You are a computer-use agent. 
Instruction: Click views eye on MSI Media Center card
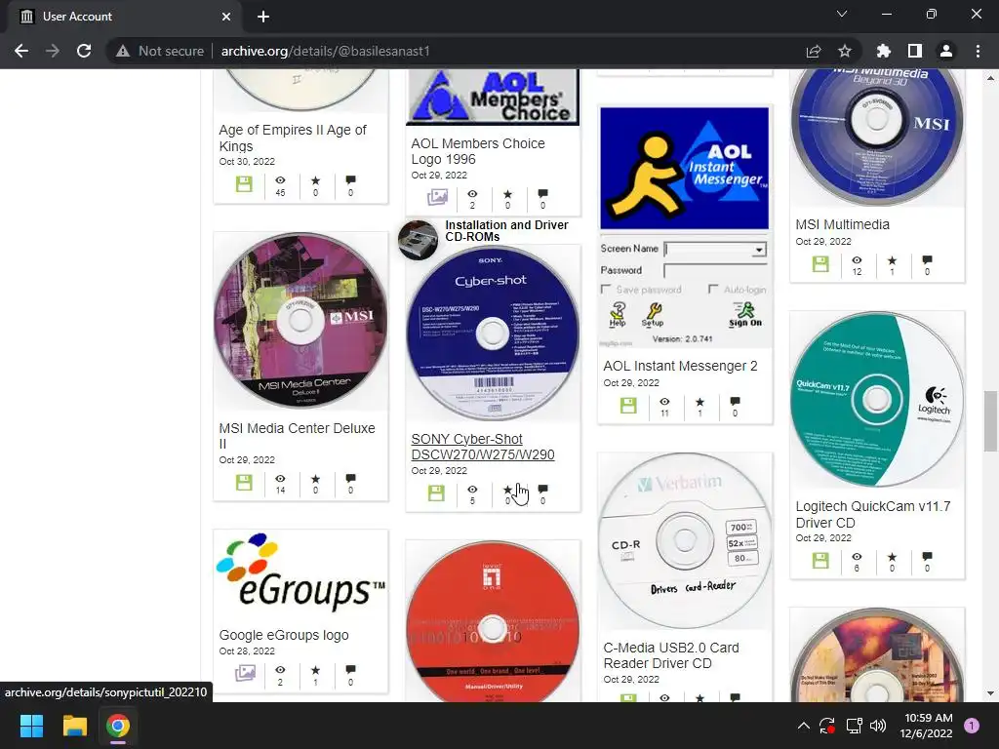(280, 479)
